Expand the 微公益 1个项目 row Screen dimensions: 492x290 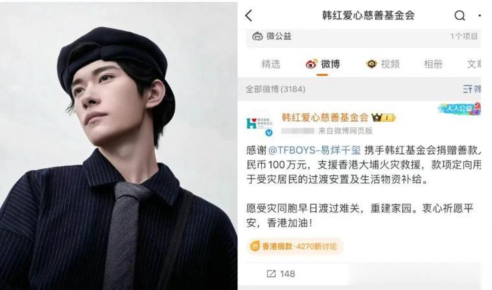tap(364, 38)
